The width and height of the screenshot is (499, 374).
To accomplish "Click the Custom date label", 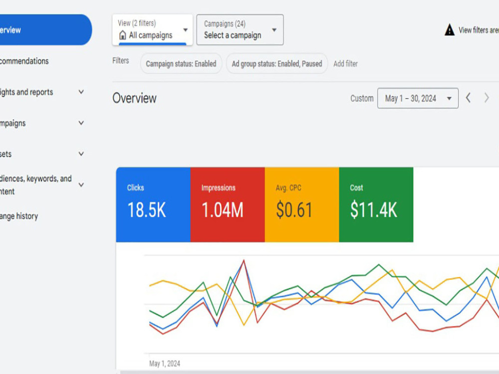I will [x=362, y=98].
